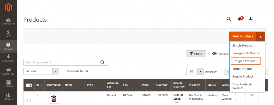Image resolution: width=274 pixels, height=105 pixels.
Task: Sort by the SKU column header
Action: coord(130,85)
